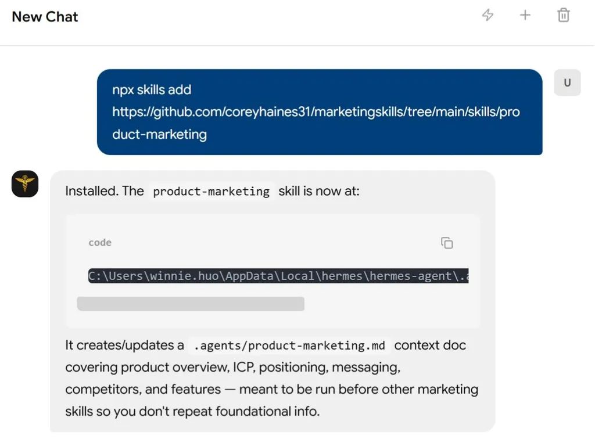Delete the chat using trash icon
Image resolution: width=595 pixels, height=446 pixels.
pyautogui.click(x=564, y=15)
